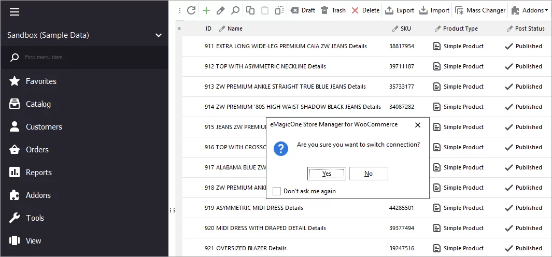The image size is (552, 257).
Task: Open the hamburger menu icon
Action: point(15,12)
